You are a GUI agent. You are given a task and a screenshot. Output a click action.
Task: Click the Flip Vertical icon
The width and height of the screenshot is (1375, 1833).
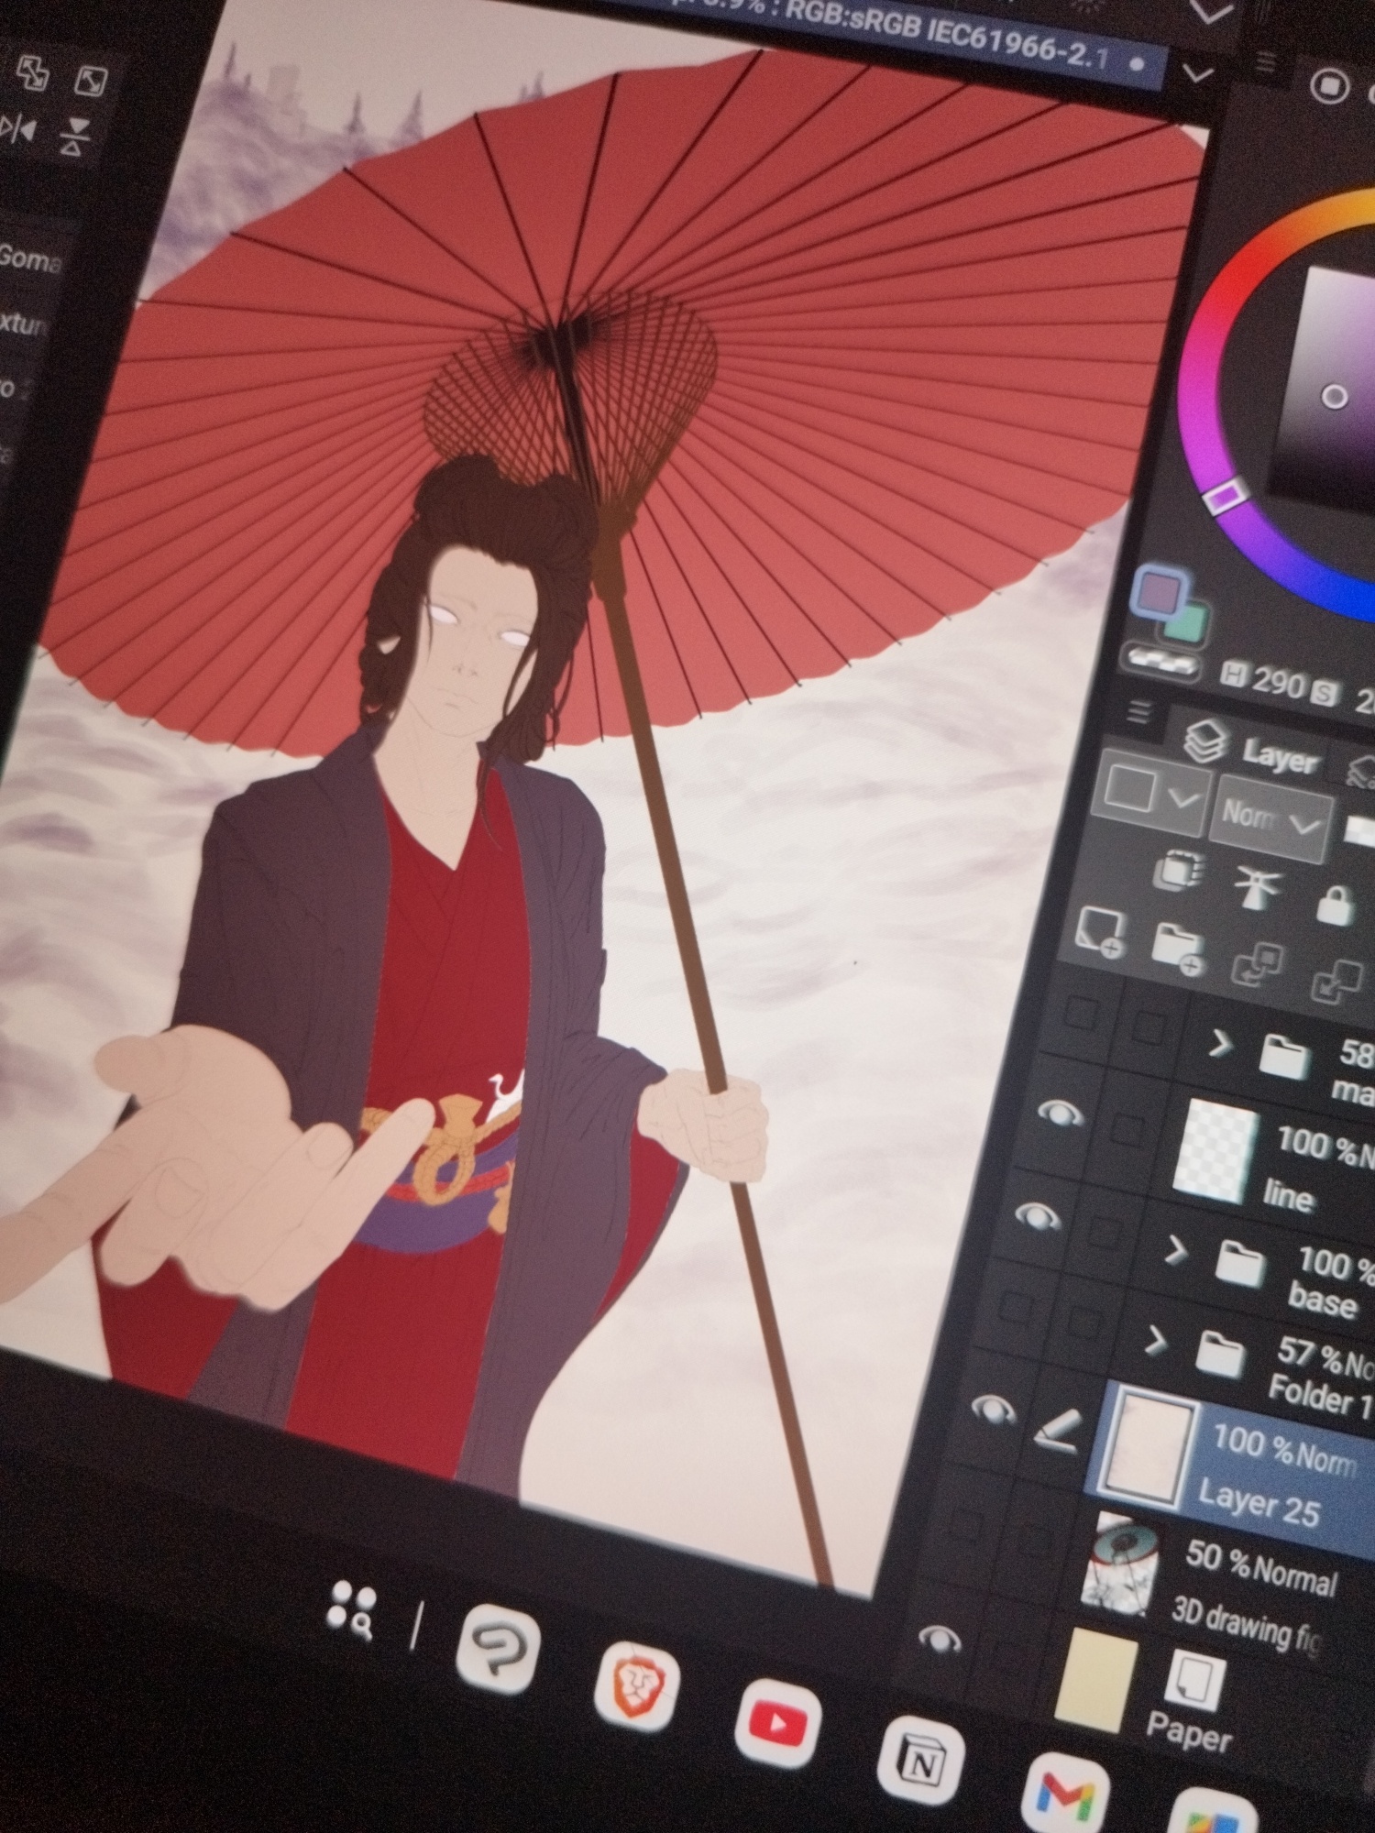72,136
